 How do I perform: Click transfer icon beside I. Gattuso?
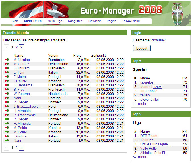tap(7, 136)
